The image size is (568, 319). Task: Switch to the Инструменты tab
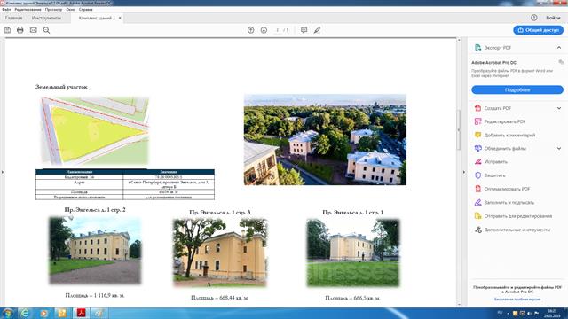click(46, 18)
